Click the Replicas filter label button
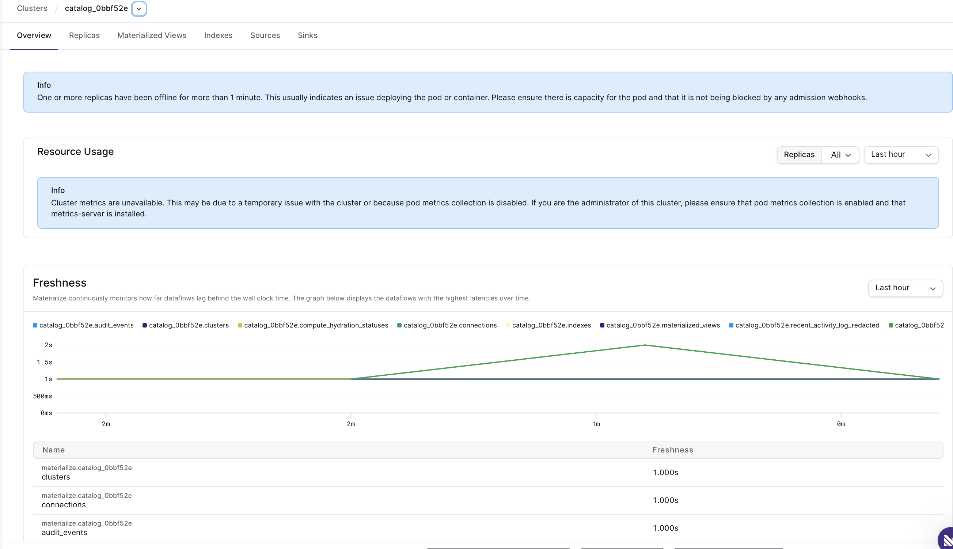Screen dimensions: 953x549 tap(799, 155)
